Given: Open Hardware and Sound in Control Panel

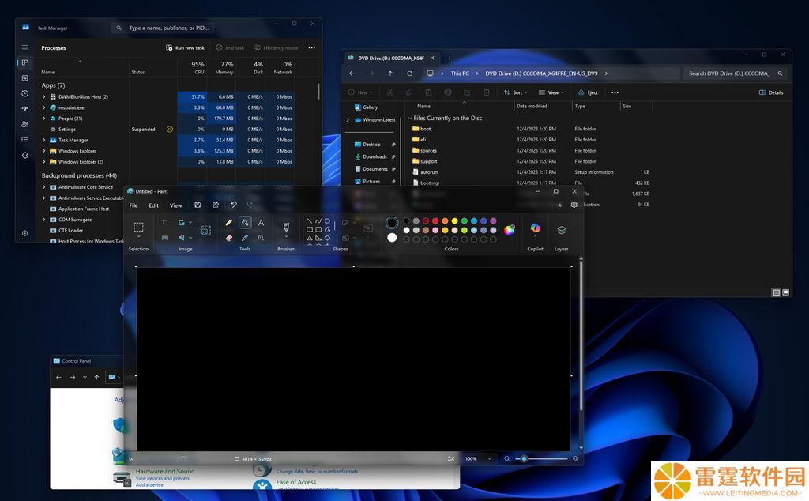Looking at the screenshot, I should pos(165,471).
